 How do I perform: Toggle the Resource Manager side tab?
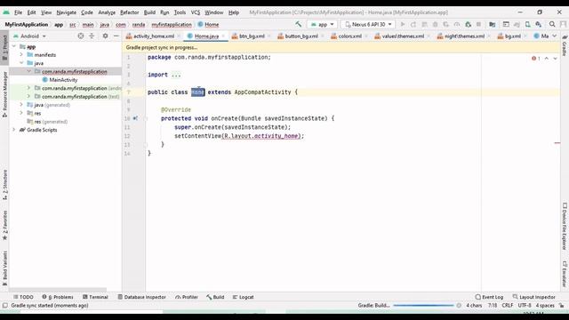point(4,94)
